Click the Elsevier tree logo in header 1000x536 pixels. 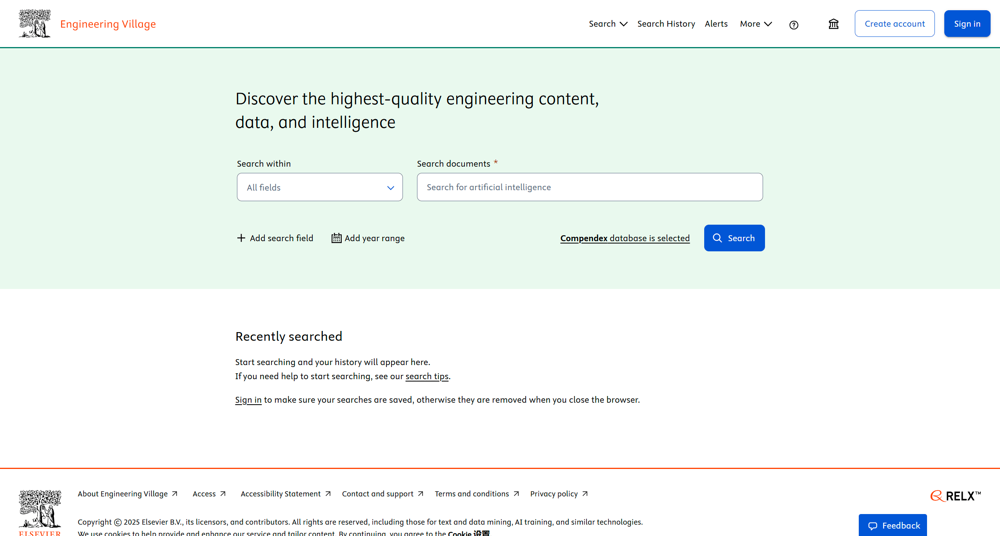pos(35,24)
